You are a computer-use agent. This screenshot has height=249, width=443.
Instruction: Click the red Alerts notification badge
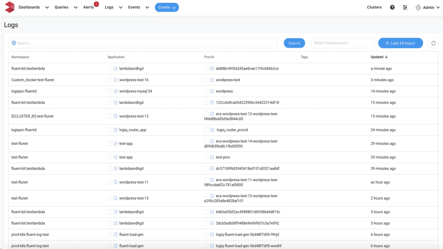96,4
